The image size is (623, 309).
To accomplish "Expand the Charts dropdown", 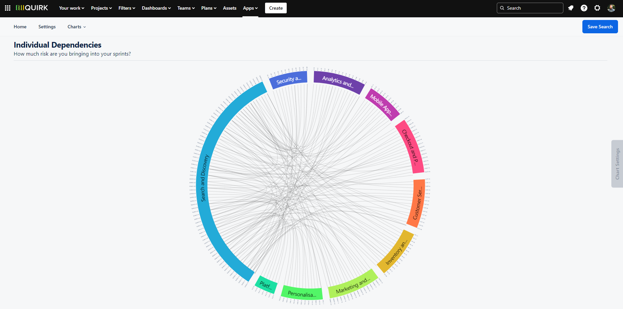I will tap(77, 27).
